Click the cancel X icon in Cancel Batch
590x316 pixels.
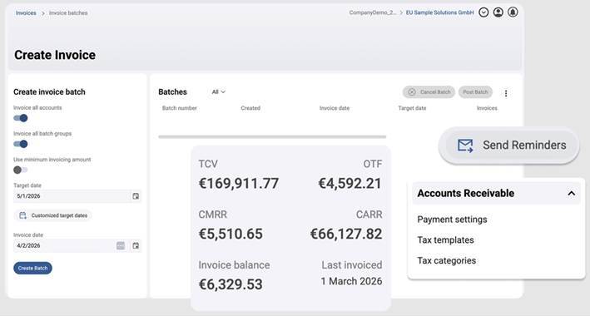point(412,92)
